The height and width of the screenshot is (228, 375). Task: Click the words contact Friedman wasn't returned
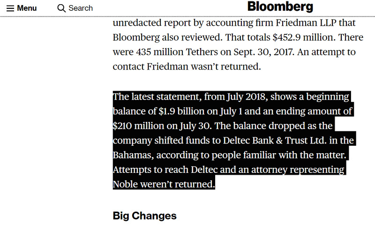187,66
